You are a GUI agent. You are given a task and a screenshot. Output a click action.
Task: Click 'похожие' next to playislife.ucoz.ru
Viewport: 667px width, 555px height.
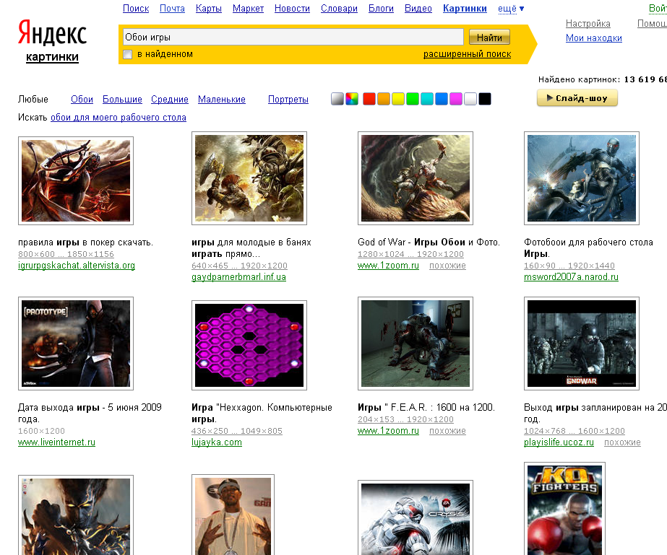tap(622, 442)
